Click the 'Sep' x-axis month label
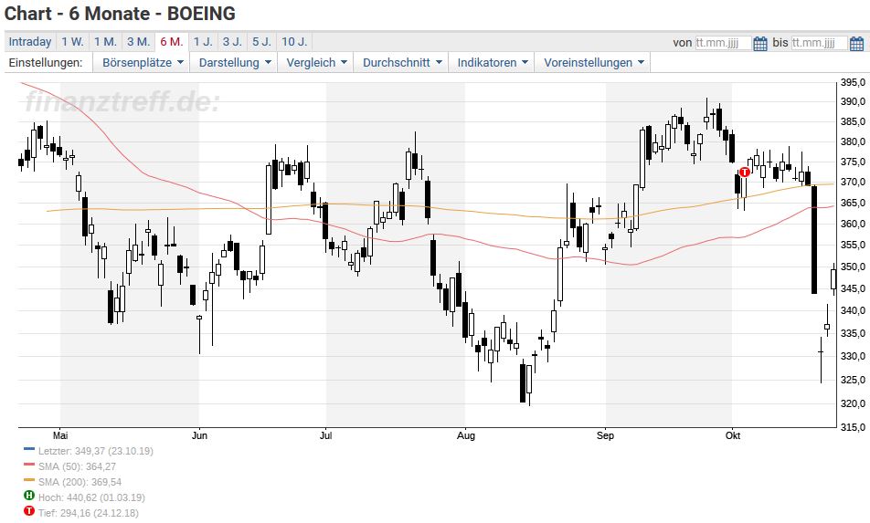The width and height of the screenshot is (870, 523). click(605, 435)
